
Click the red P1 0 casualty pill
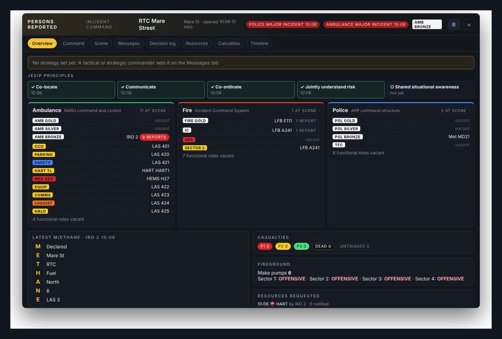[x=265, y=246]
